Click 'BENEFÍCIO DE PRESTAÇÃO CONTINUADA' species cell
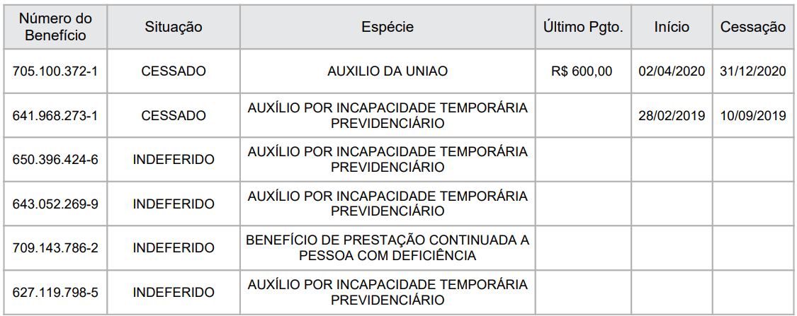The height and width of the screenshot is (316, 797). [x=388, y=248]
